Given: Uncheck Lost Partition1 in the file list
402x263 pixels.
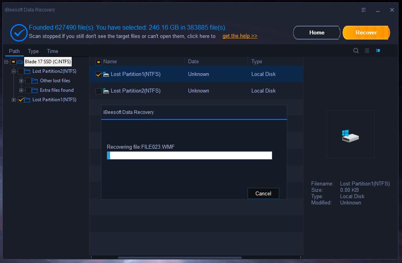Looking at the screenshot, I should point(99,74).
